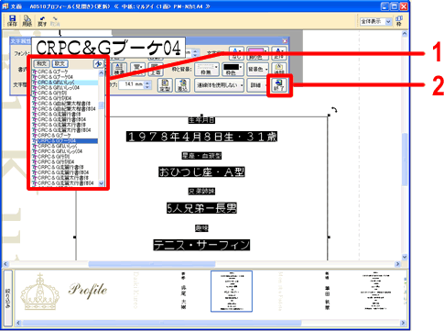Filter fonts with the 和文 button
Screen dimensions: 444x331
(x=41, y=63)
